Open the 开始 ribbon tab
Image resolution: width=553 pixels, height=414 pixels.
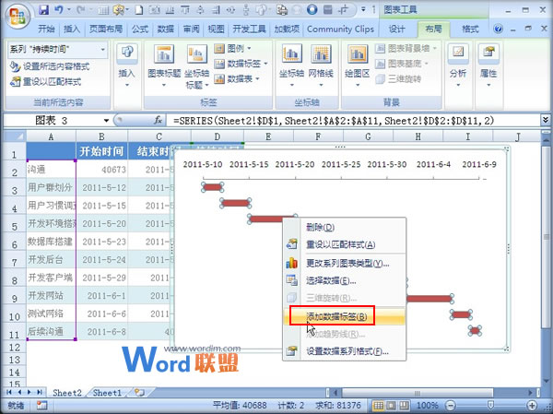click(x=46, y=29)
